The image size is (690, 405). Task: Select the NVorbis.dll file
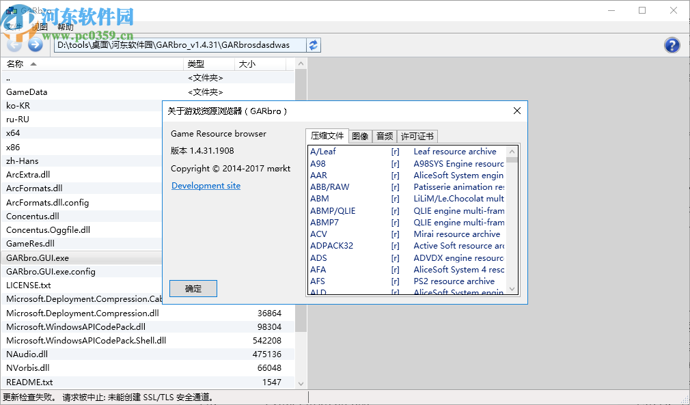point(148,367)
